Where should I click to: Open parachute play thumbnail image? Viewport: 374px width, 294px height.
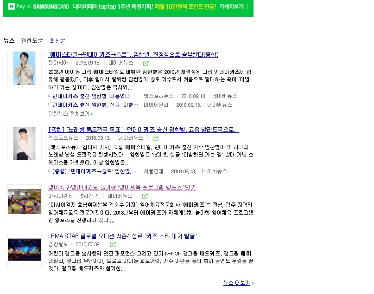click(24, 202)
